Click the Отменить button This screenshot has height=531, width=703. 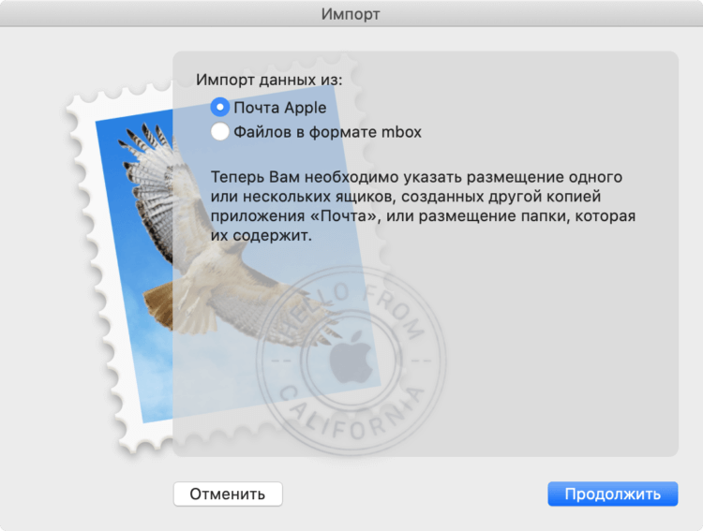click(x=228, y=494)
